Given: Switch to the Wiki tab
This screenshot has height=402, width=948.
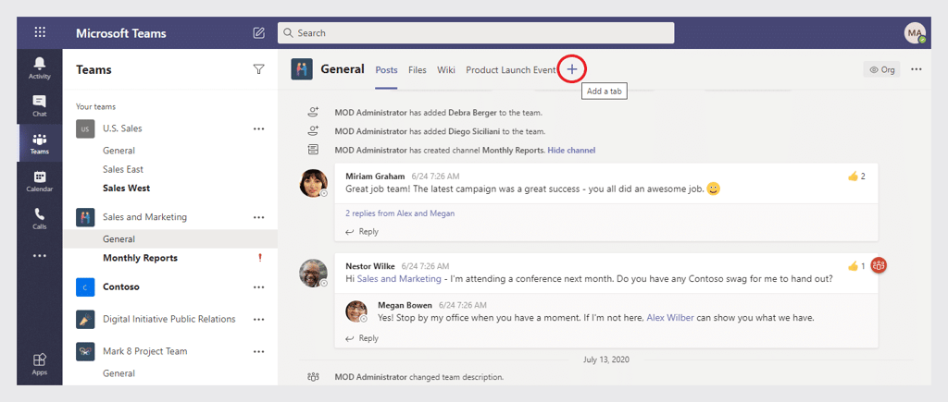Looking at the screenshot, I should tap(446, 70).
